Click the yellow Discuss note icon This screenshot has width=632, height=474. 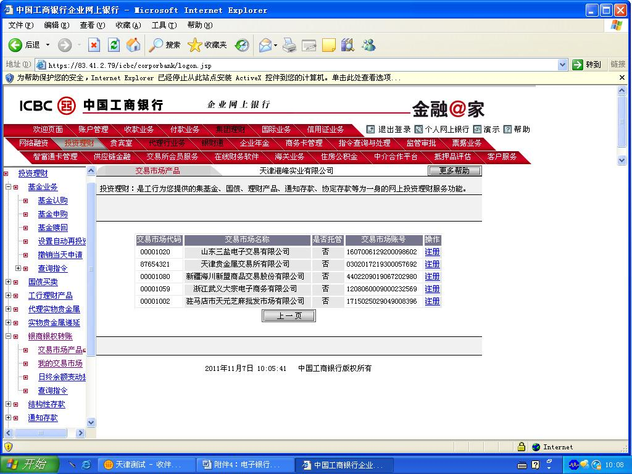pyautogui.click(x=328, y=44)
